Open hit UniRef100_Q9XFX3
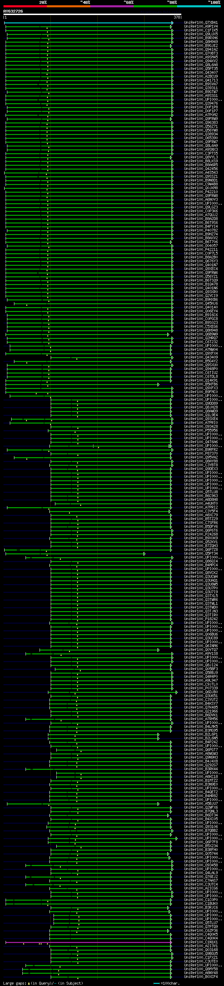Image resolution: width=224 pixels, height=986 pixels. click(201, 388)
